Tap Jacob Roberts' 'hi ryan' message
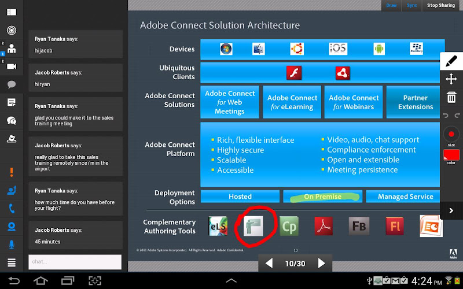Viewport: 463px width, 289px height. [76, 78]
